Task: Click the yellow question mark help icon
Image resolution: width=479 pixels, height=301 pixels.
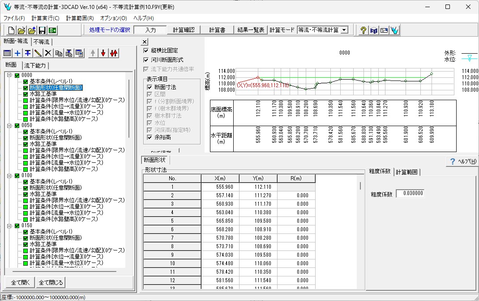Action: [364, 30]
